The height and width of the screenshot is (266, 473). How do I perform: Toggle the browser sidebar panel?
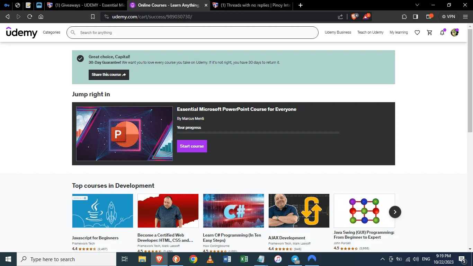[x=416, y=17]
